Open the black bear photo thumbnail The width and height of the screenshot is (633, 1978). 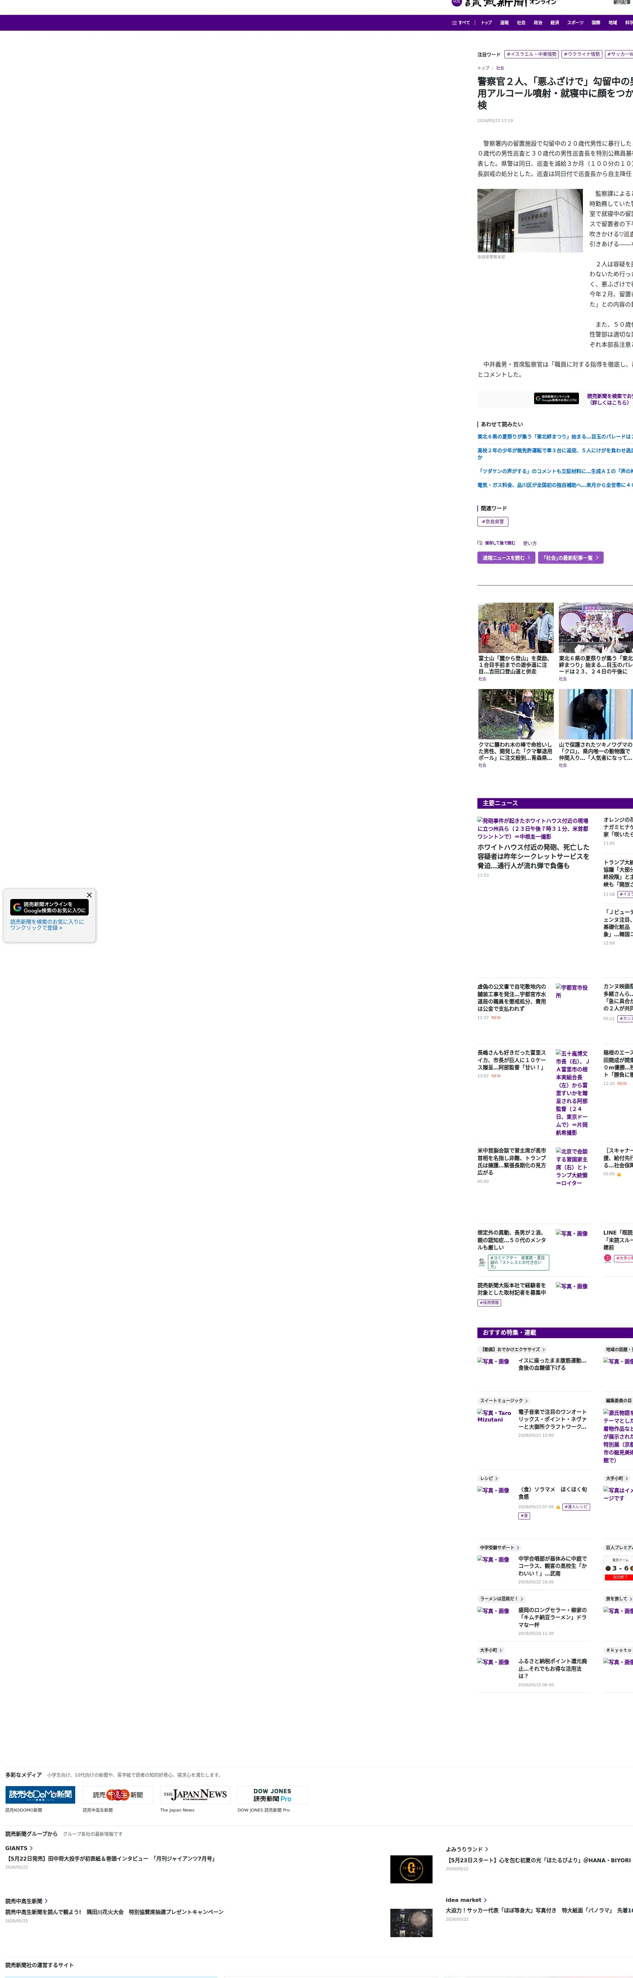pos(595,714)
